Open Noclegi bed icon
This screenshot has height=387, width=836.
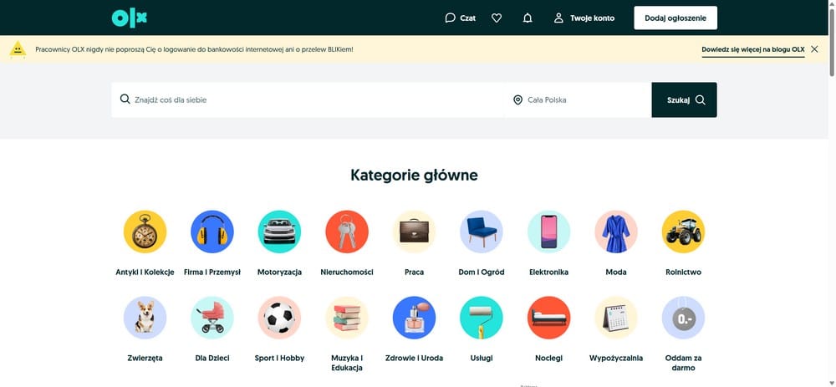(x=548, y=318)
